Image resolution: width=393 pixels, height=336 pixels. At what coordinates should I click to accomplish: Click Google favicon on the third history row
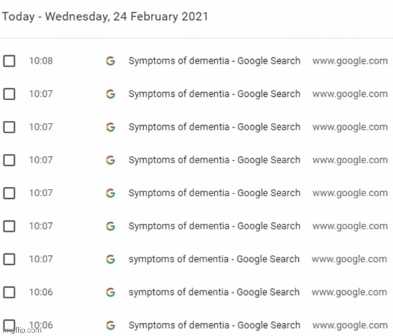111,127
